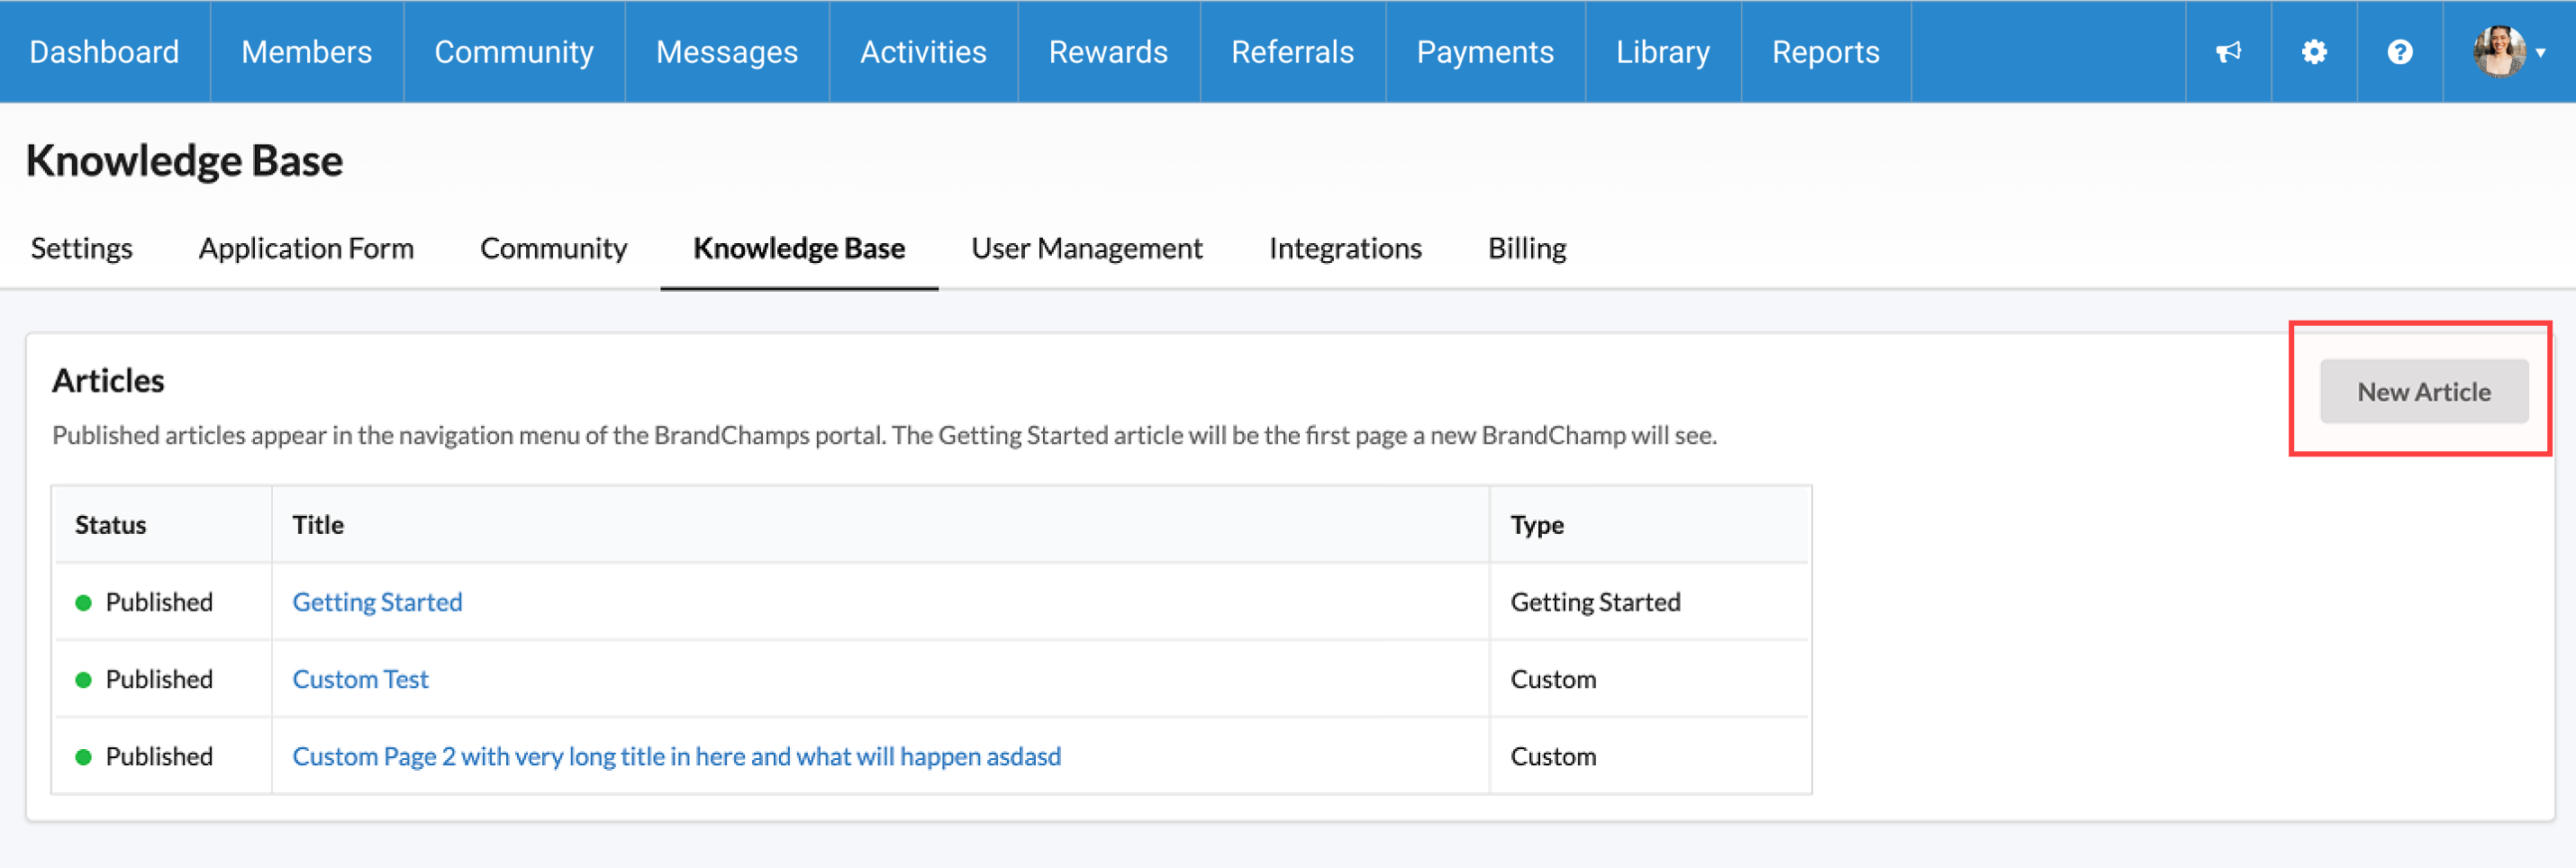
Task: Open the Custom Test article
Action: 360,679
